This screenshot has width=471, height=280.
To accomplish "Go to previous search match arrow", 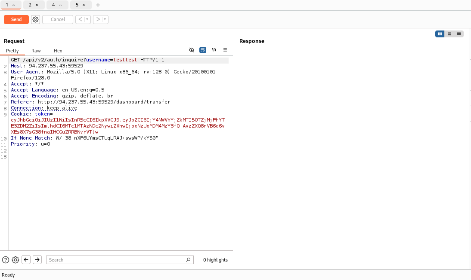I will tap(26, 260).
